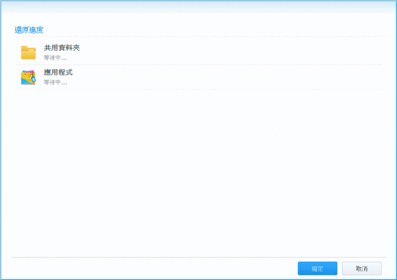Click the 應用程式 label
This screenshot has height=280, width=397.
tap(58, 72)
